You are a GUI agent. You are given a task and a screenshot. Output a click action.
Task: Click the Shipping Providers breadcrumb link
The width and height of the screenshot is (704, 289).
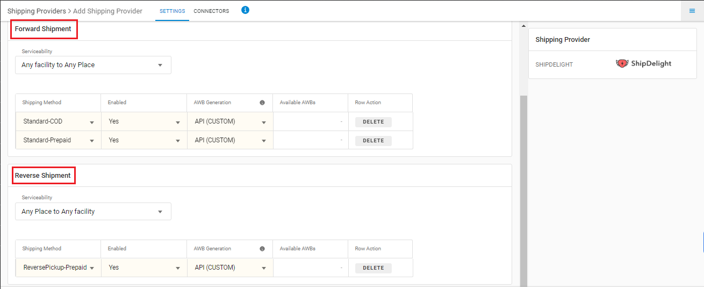point(37,11)
